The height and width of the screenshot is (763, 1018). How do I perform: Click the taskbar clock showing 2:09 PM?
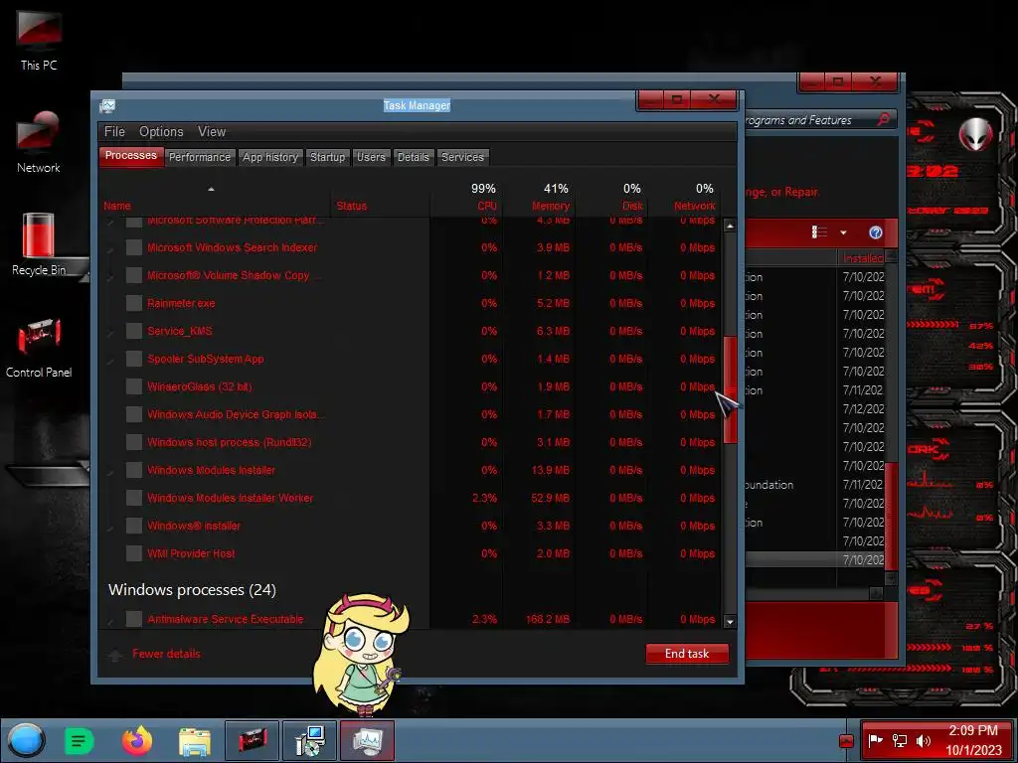[972, 740]
